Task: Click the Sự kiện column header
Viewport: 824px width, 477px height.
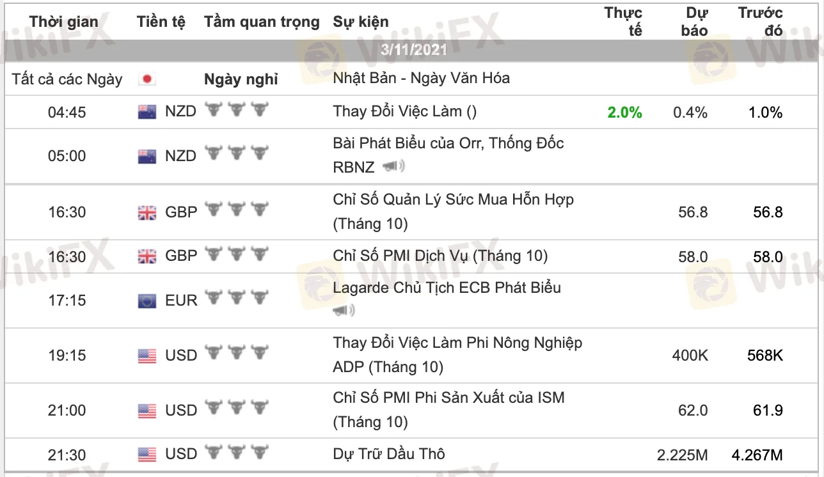Action: [361, 22]
